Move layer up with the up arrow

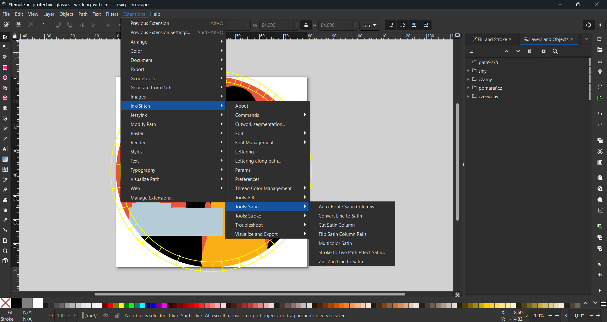[507, 51]
